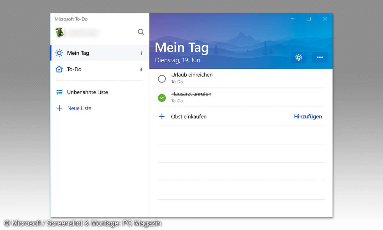The height and width of the screenshot is (230, 383).
Task: Select Mein Tag in the sidebar
Action: coord(100,53)
